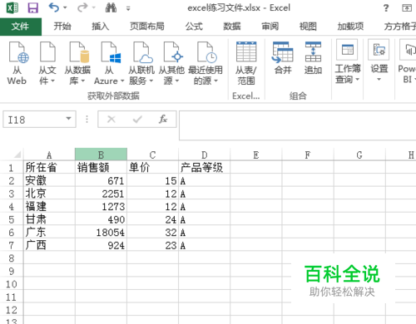Click the Undo arrow icon

53,7
